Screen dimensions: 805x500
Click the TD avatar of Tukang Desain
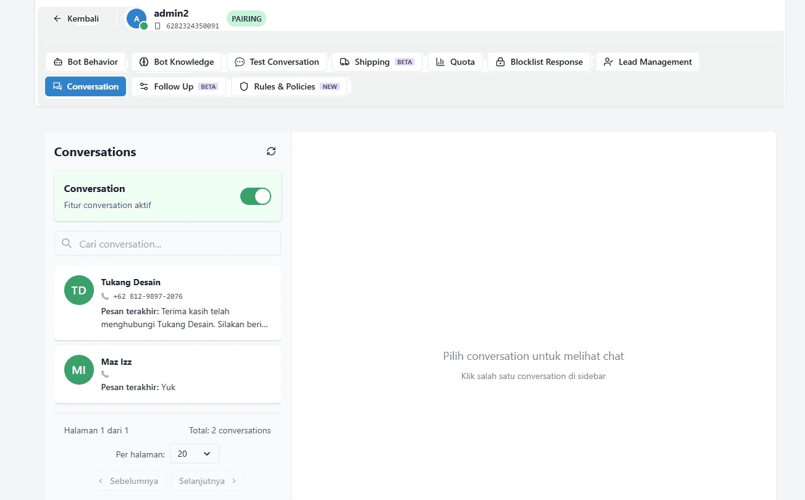[x=79, y=290]
